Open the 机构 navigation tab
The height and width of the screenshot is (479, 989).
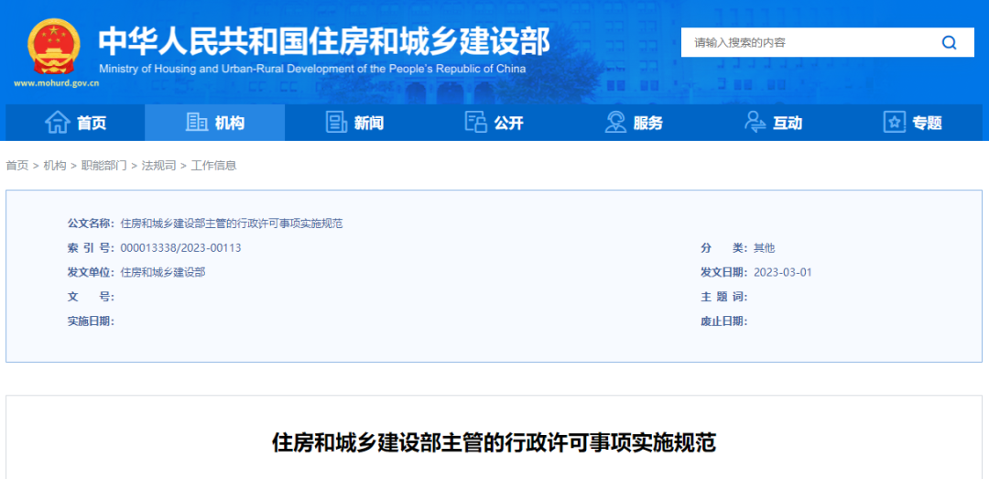point(215,123)
